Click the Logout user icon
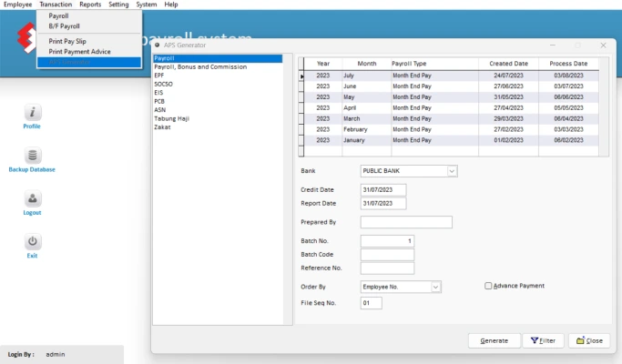The image size is (622, 364). [x=32, y=198]
